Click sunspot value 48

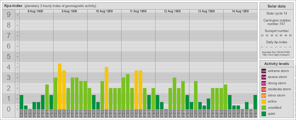pyautogui.click(x=286, y=35)
